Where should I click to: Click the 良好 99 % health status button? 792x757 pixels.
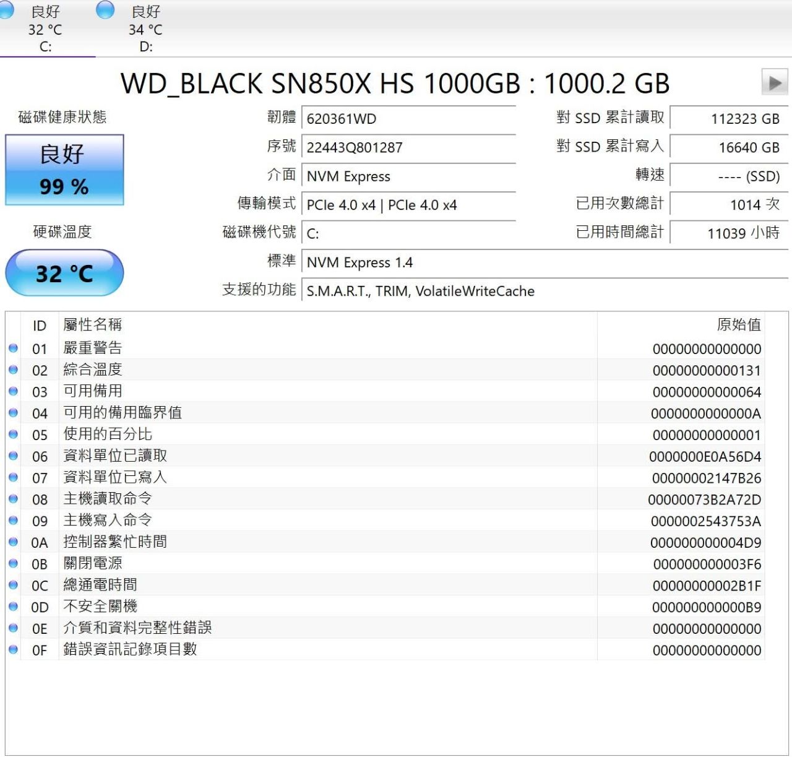tap(64, 170)
